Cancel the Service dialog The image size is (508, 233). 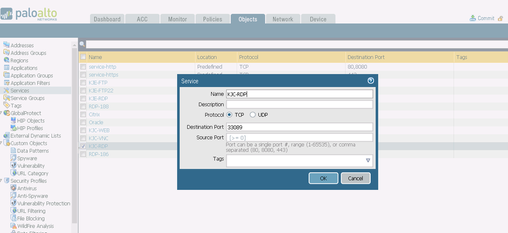pos(355,178)
